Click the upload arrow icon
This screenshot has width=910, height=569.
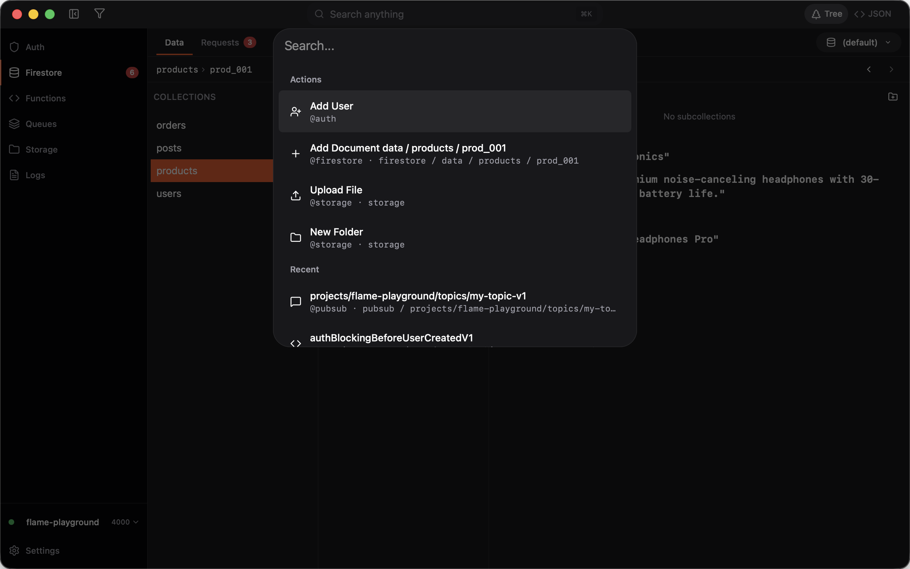[x=295, y=195]
